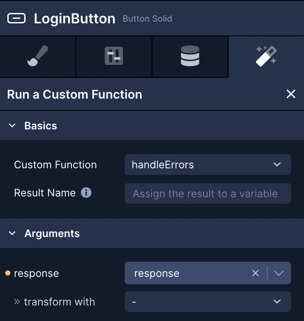
Task: Collapse the Basics section chevron
Action: [12, 125]
